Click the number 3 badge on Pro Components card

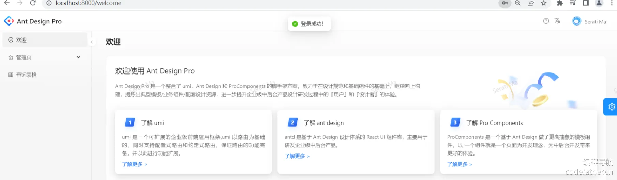[455, 122]
